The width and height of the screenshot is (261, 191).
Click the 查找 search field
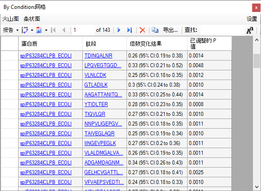point(222,30)
